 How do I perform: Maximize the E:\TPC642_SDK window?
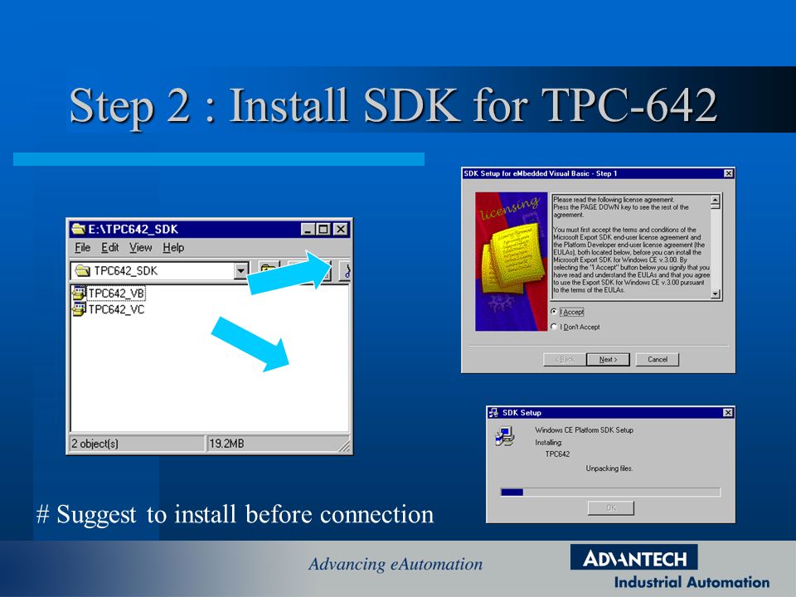pos(323,229)
